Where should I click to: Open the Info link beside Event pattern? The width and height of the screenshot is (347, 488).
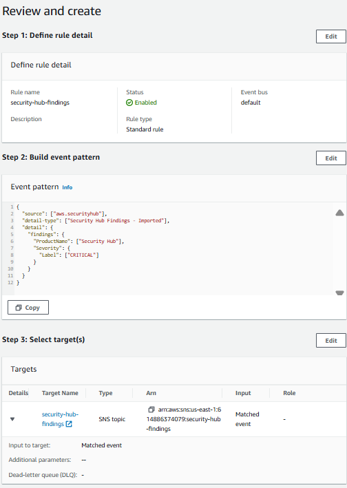(x=67, y=187)
